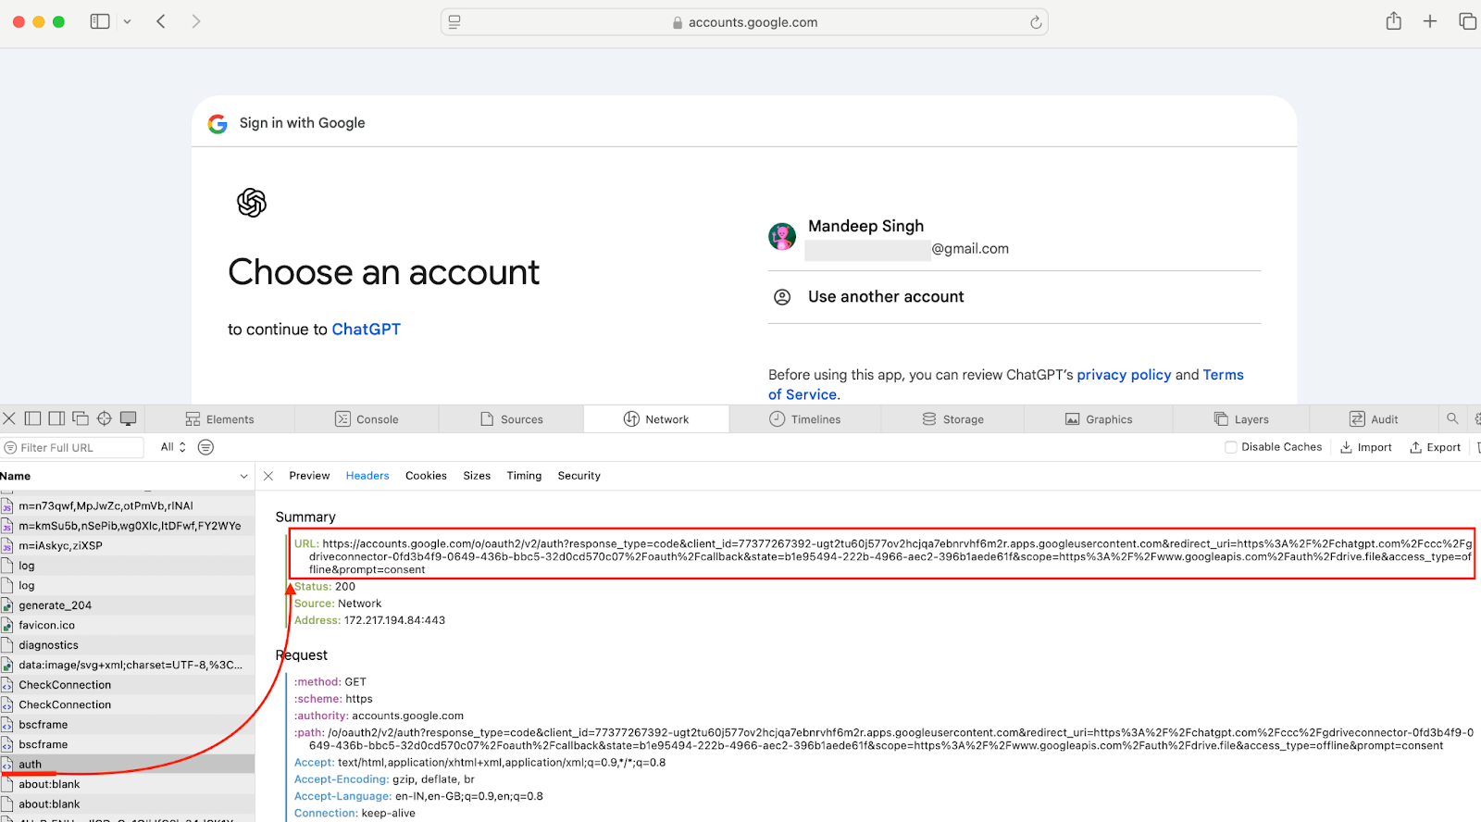The width and height of the screenshot is (1481, 822).
Task: Switch to the Sources tab
Action: pyautogui.click(x=512, y=419)
